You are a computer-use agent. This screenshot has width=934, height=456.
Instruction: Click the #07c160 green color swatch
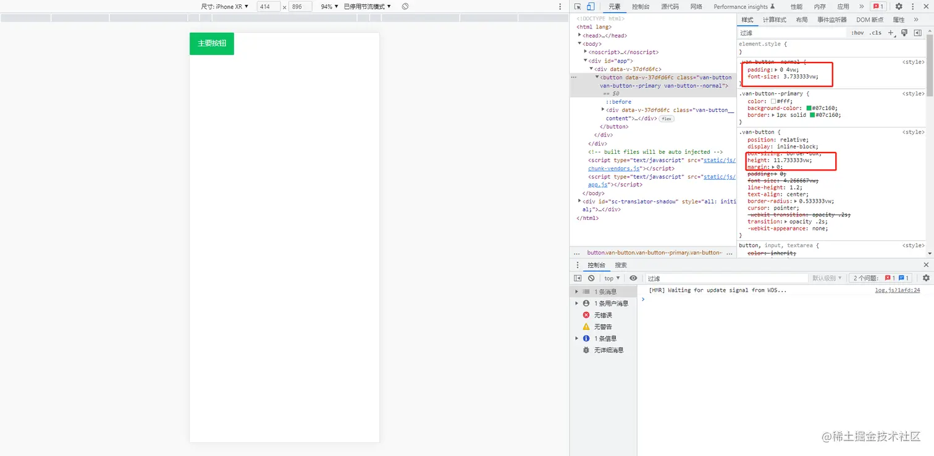pos(809,109)
